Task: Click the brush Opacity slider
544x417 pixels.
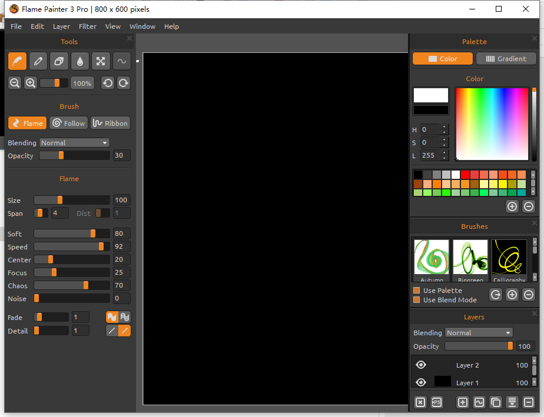Action: (74, 156)
